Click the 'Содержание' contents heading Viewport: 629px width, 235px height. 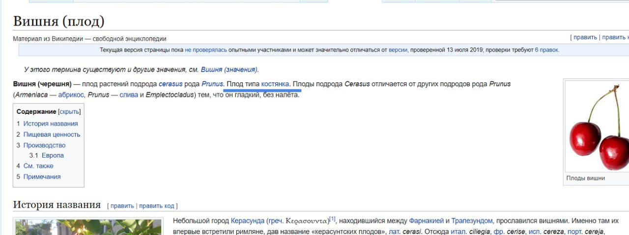(36, 112)
